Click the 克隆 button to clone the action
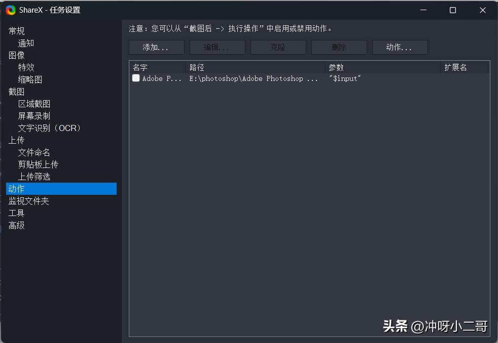The width and height of the screenshot is (498, 343). (x=278, y=47)
